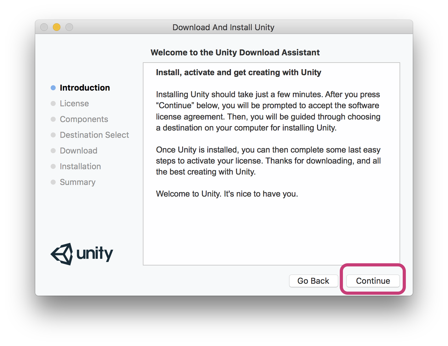448x346 pixels.
Task: Click the gray bullet beside License
Action: 53,103
